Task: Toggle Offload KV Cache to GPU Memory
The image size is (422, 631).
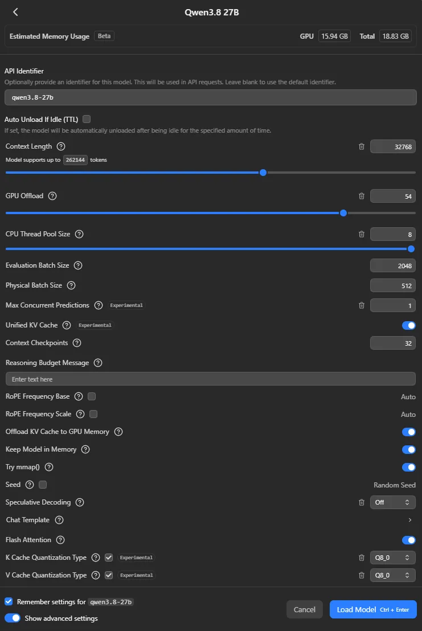Action: [409, 432]
